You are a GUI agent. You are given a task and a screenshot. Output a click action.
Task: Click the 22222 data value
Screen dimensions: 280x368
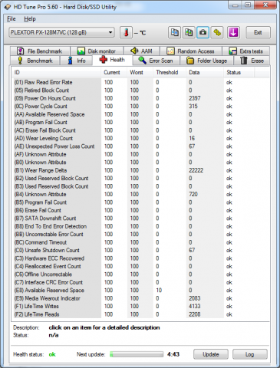(196, 170)
